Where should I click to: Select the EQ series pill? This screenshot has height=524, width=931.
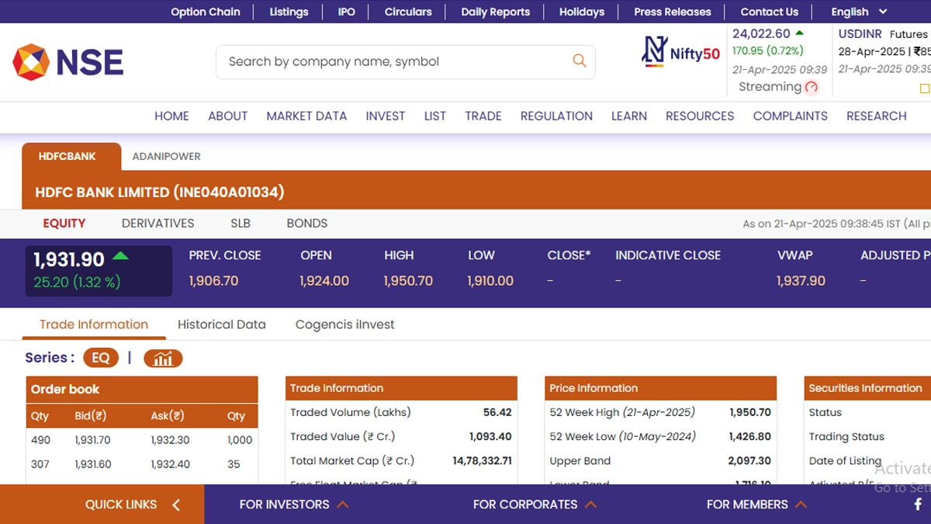click(101, 358)
